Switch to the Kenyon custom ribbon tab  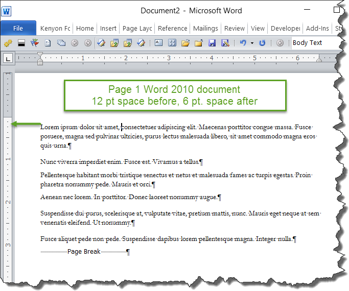click(55, 28)
